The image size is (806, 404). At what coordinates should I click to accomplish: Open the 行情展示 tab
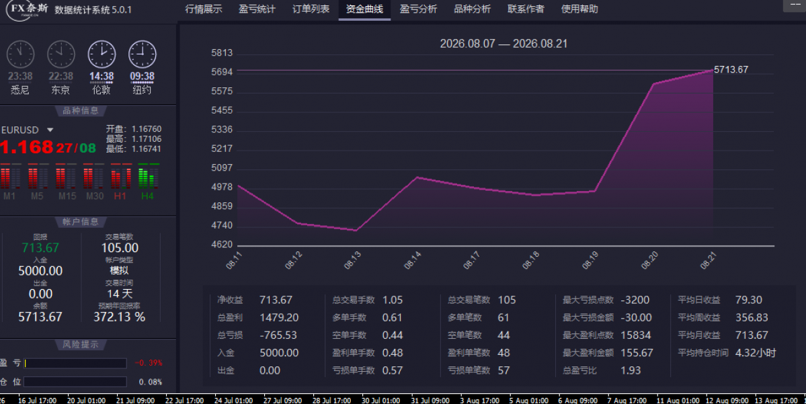point(204,9)
